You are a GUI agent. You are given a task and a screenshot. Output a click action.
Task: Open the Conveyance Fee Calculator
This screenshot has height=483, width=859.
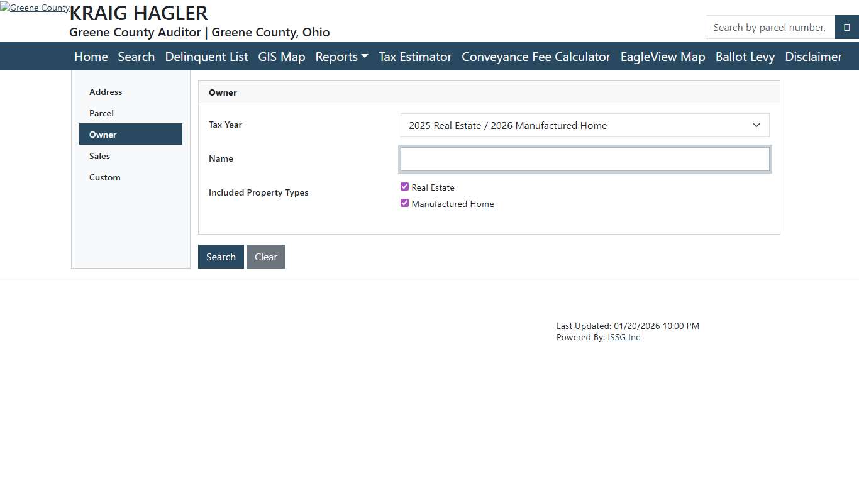click(x=536, y=57)
